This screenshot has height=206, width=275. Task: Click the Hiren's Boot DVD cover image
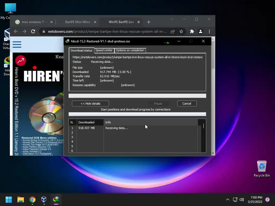(x=38, y=104)
